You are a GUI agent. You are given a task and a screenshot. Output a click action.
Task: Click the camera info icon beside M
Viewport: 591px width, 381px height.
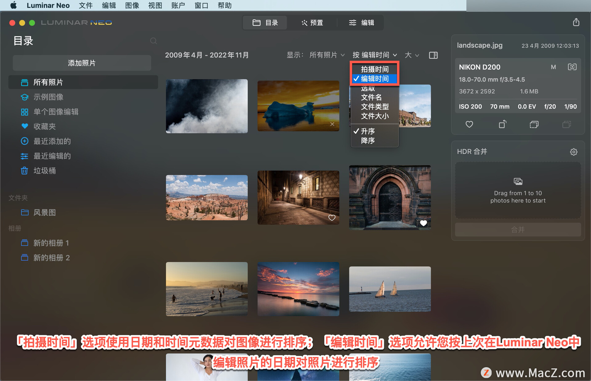pos(572,67)
